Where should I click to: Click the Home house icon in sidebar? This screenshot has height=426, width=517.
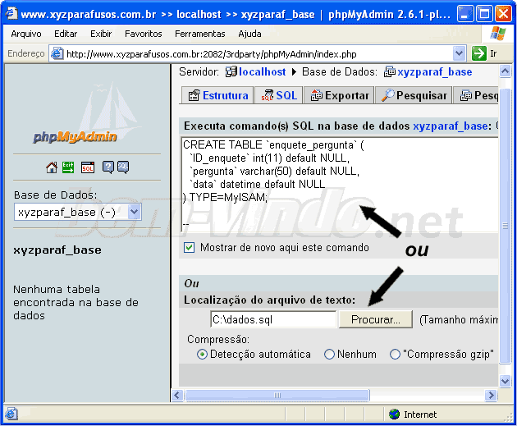point(52,167)
